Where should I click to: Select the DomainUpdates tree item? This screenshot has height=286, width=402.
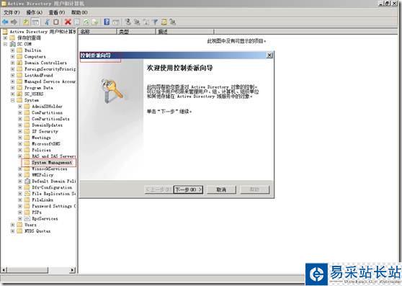[x=47, y=125]
